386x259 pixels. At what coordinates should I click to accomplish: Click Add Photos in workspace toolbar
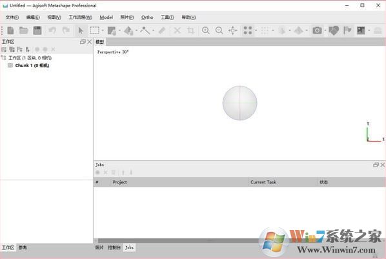pos(12,49)
